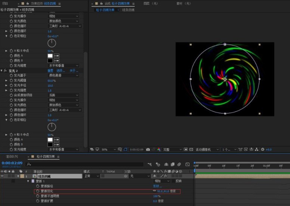Open the 50% magnification dropdown
This screenshot has width=290, height=206.
108,150
